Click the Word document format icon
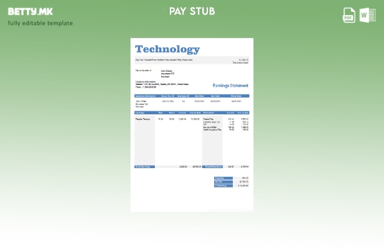The image size is (384, 250). click(367, 15)
